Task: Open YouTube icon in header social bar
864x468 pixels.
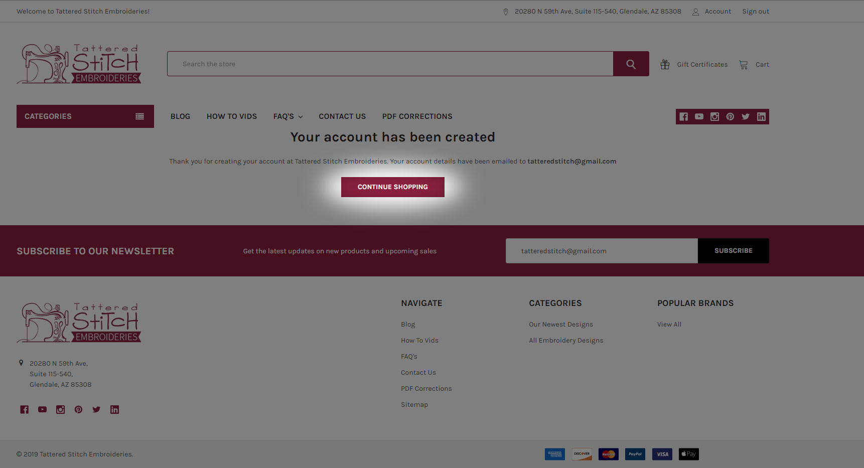Action: 699,117
